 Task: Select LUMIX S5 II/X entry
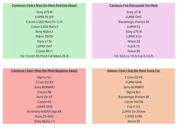[44, 17]
